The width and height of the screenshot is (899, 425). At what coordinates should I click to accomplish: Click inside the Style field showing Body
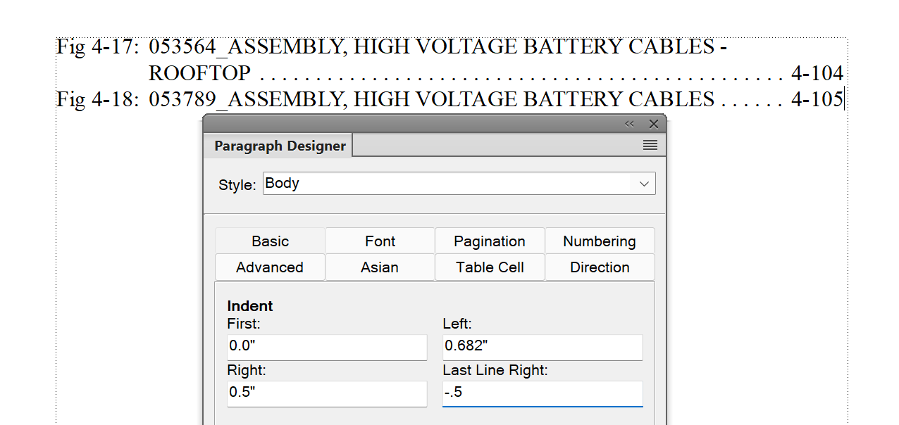pos(451,183)
